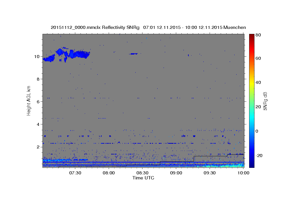Click the height tick label 6
302x201 pixels.
39,102
